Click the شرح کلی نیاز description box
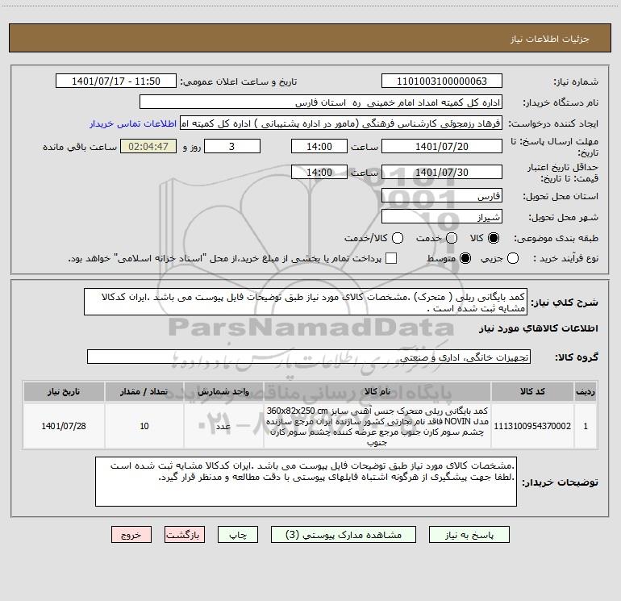 coord(306,302)
